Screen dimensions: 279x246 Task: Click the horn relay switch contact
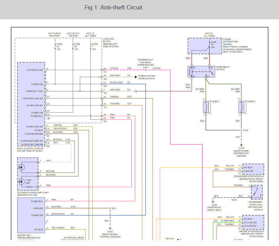[211, 71]
